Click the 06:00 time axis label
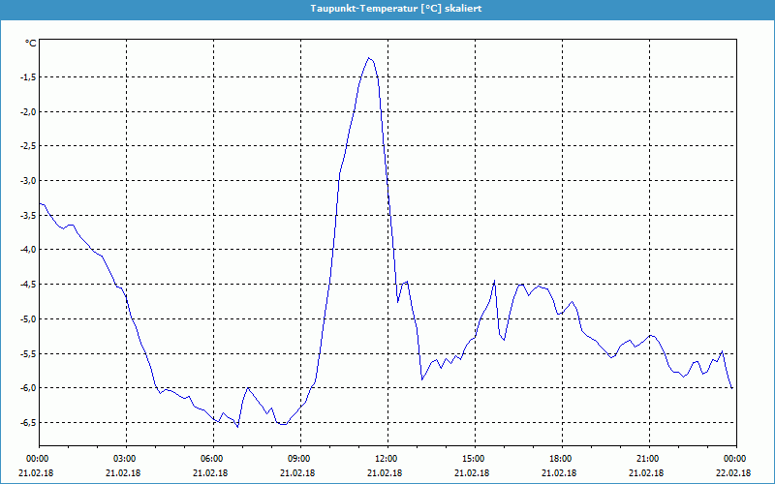The height and width of the screenshot is (484, 775). coord(212,459)
